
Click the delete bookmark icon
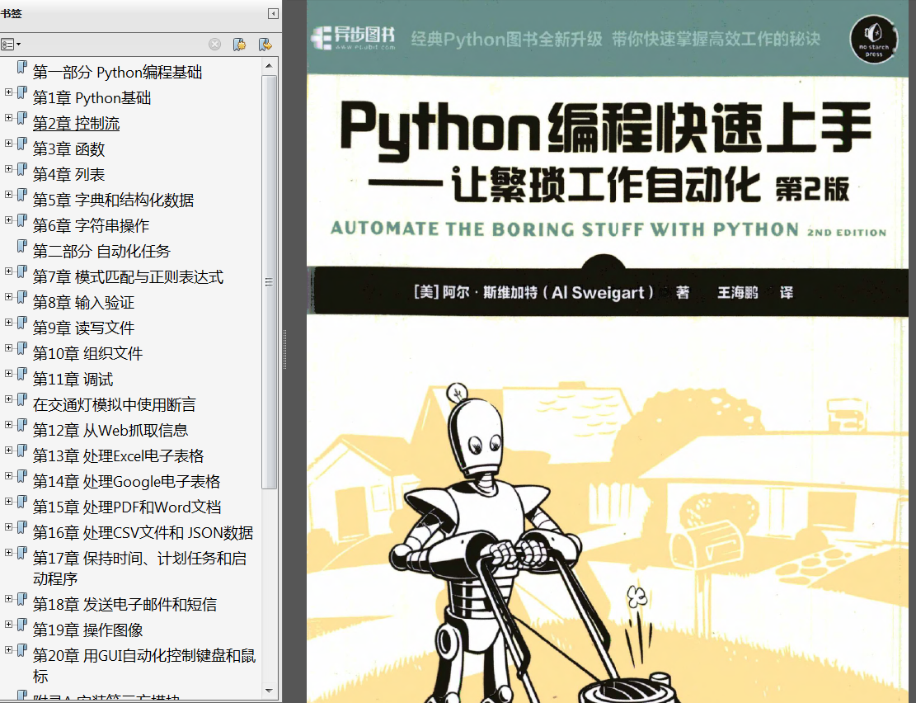[x=215, y=45]
